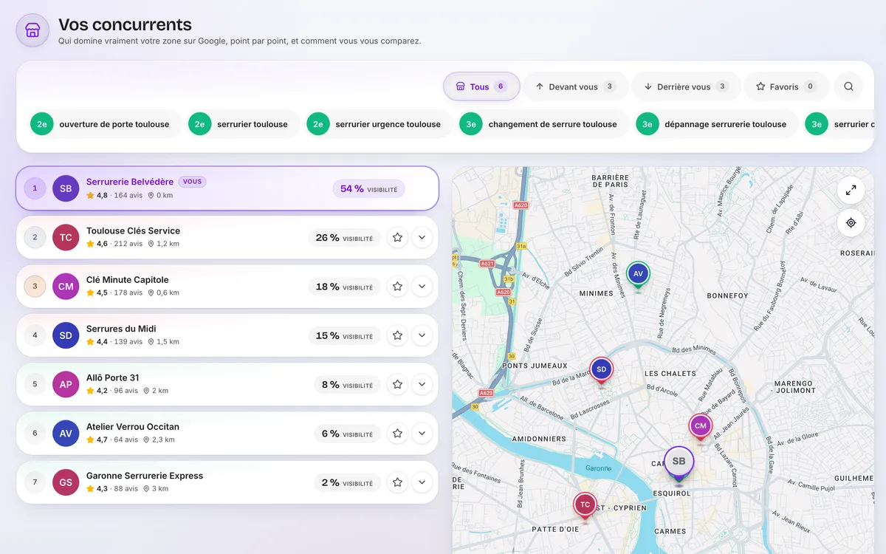
Task: Click rank number 3 badge
Action: [x=35, y=287]
